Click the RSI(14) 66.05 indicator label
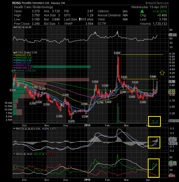This screenshot has height=182, width=179. point(23,27)
